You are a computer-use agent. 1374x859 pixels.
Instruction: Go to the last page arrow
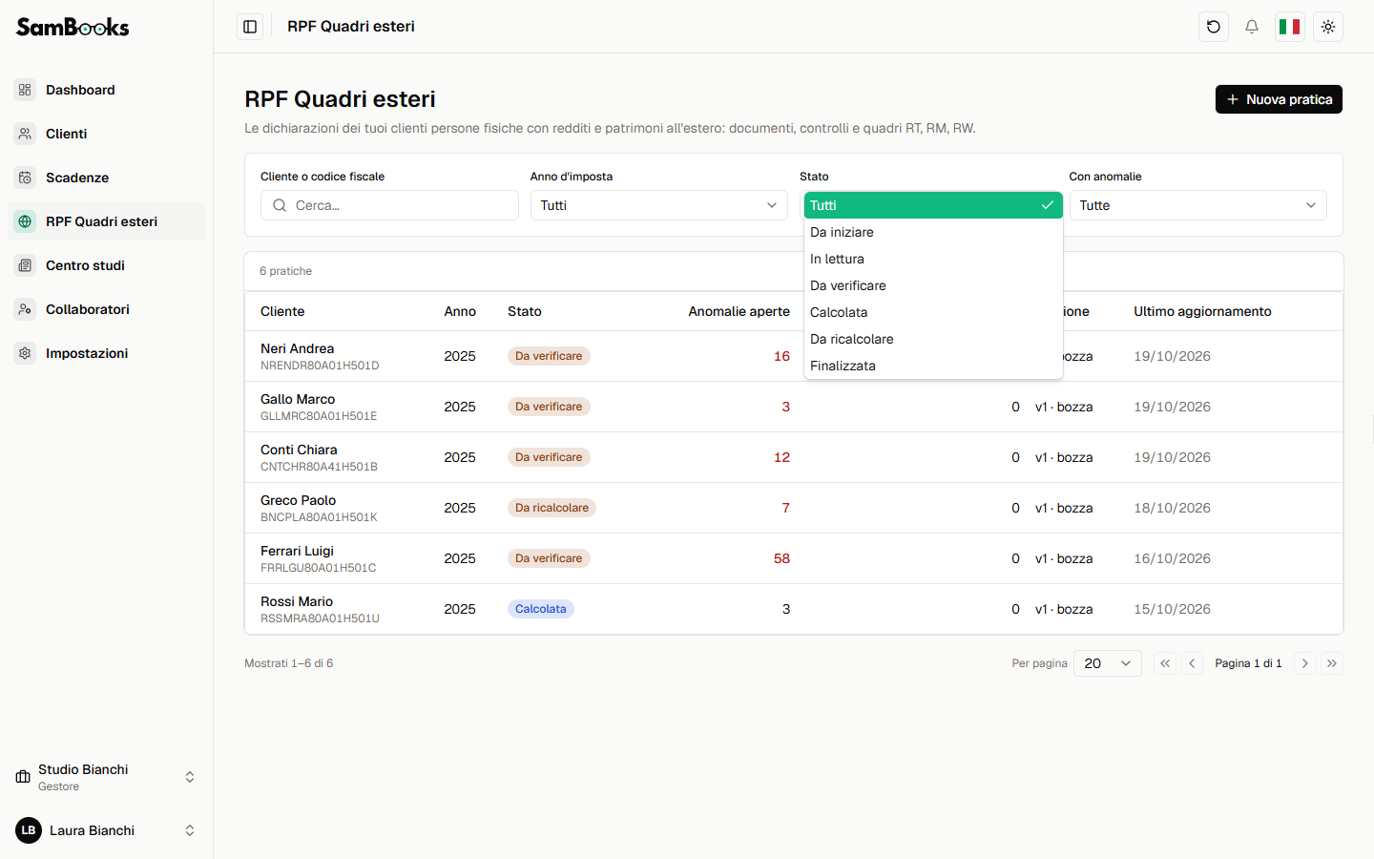tap(1332, 663)
